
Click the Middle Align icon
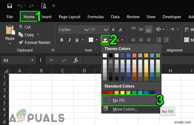[x=141, y=29]
